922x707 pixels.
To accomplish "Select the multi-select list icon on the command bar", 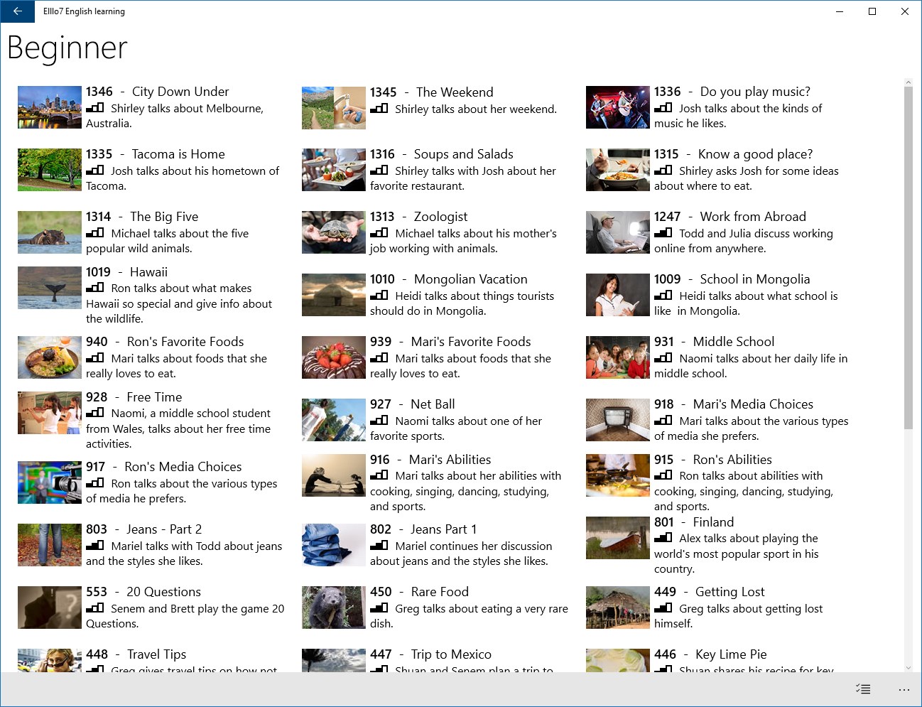I will click(x=863, y=689).
